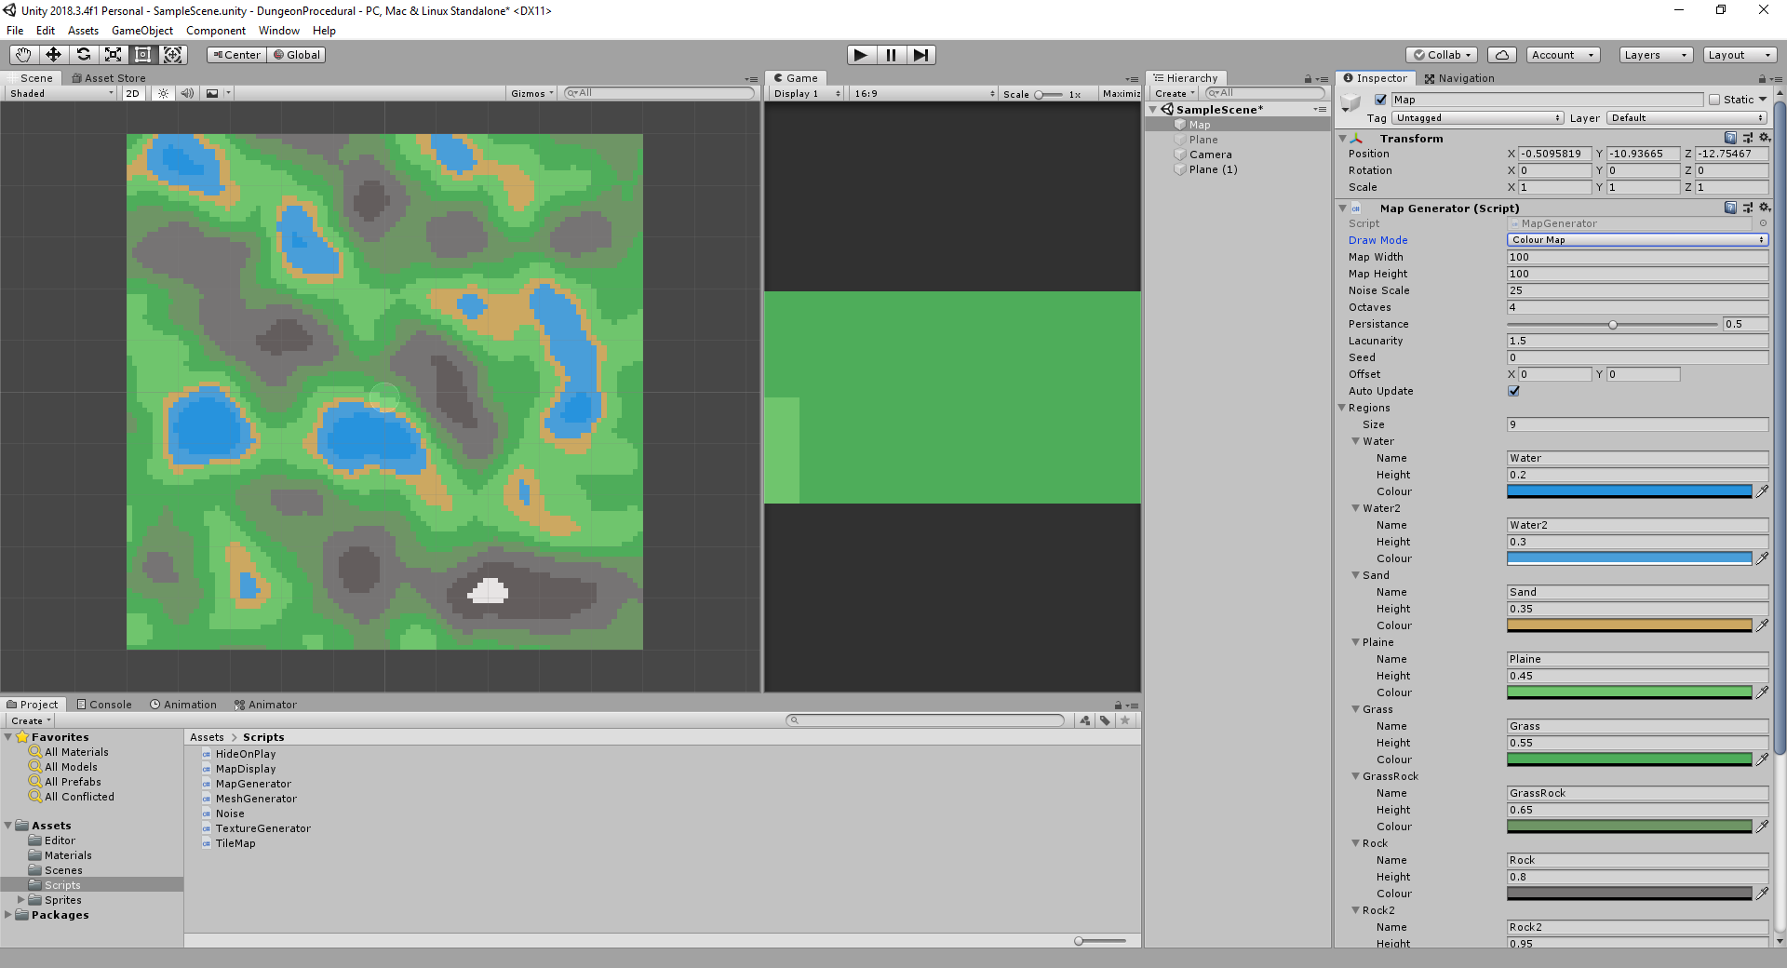Click the Step frame button
The image size is (1787, 968).
coord(920,55)
